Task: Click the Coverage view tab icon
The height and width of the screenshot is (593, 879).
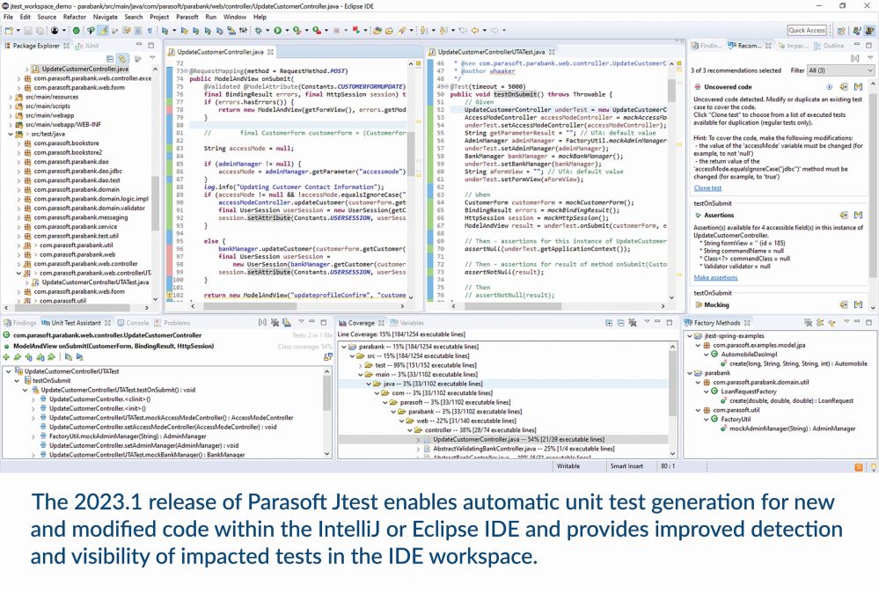Action: click(344, 323)
